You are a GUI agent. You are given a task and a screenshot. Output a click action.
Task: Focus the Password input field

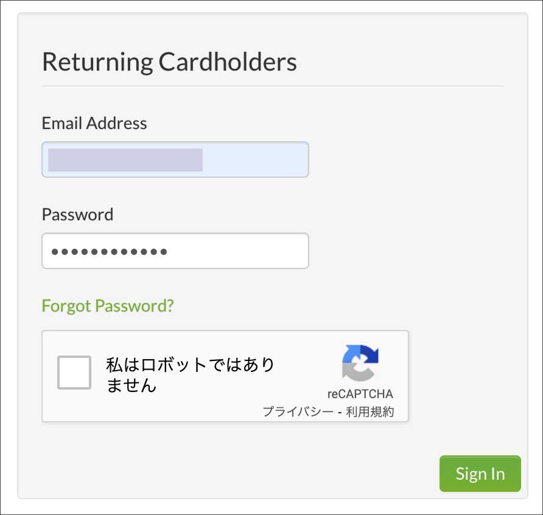[x=175, y=251]
